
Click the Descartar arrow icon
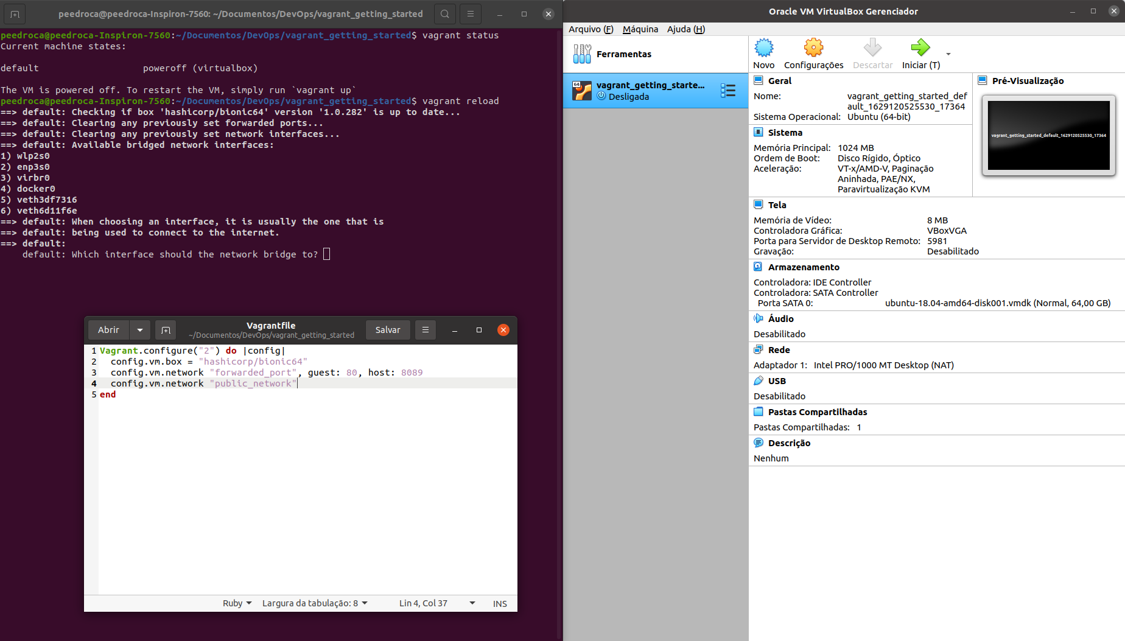pyautogui.click(x=872, y=47)
